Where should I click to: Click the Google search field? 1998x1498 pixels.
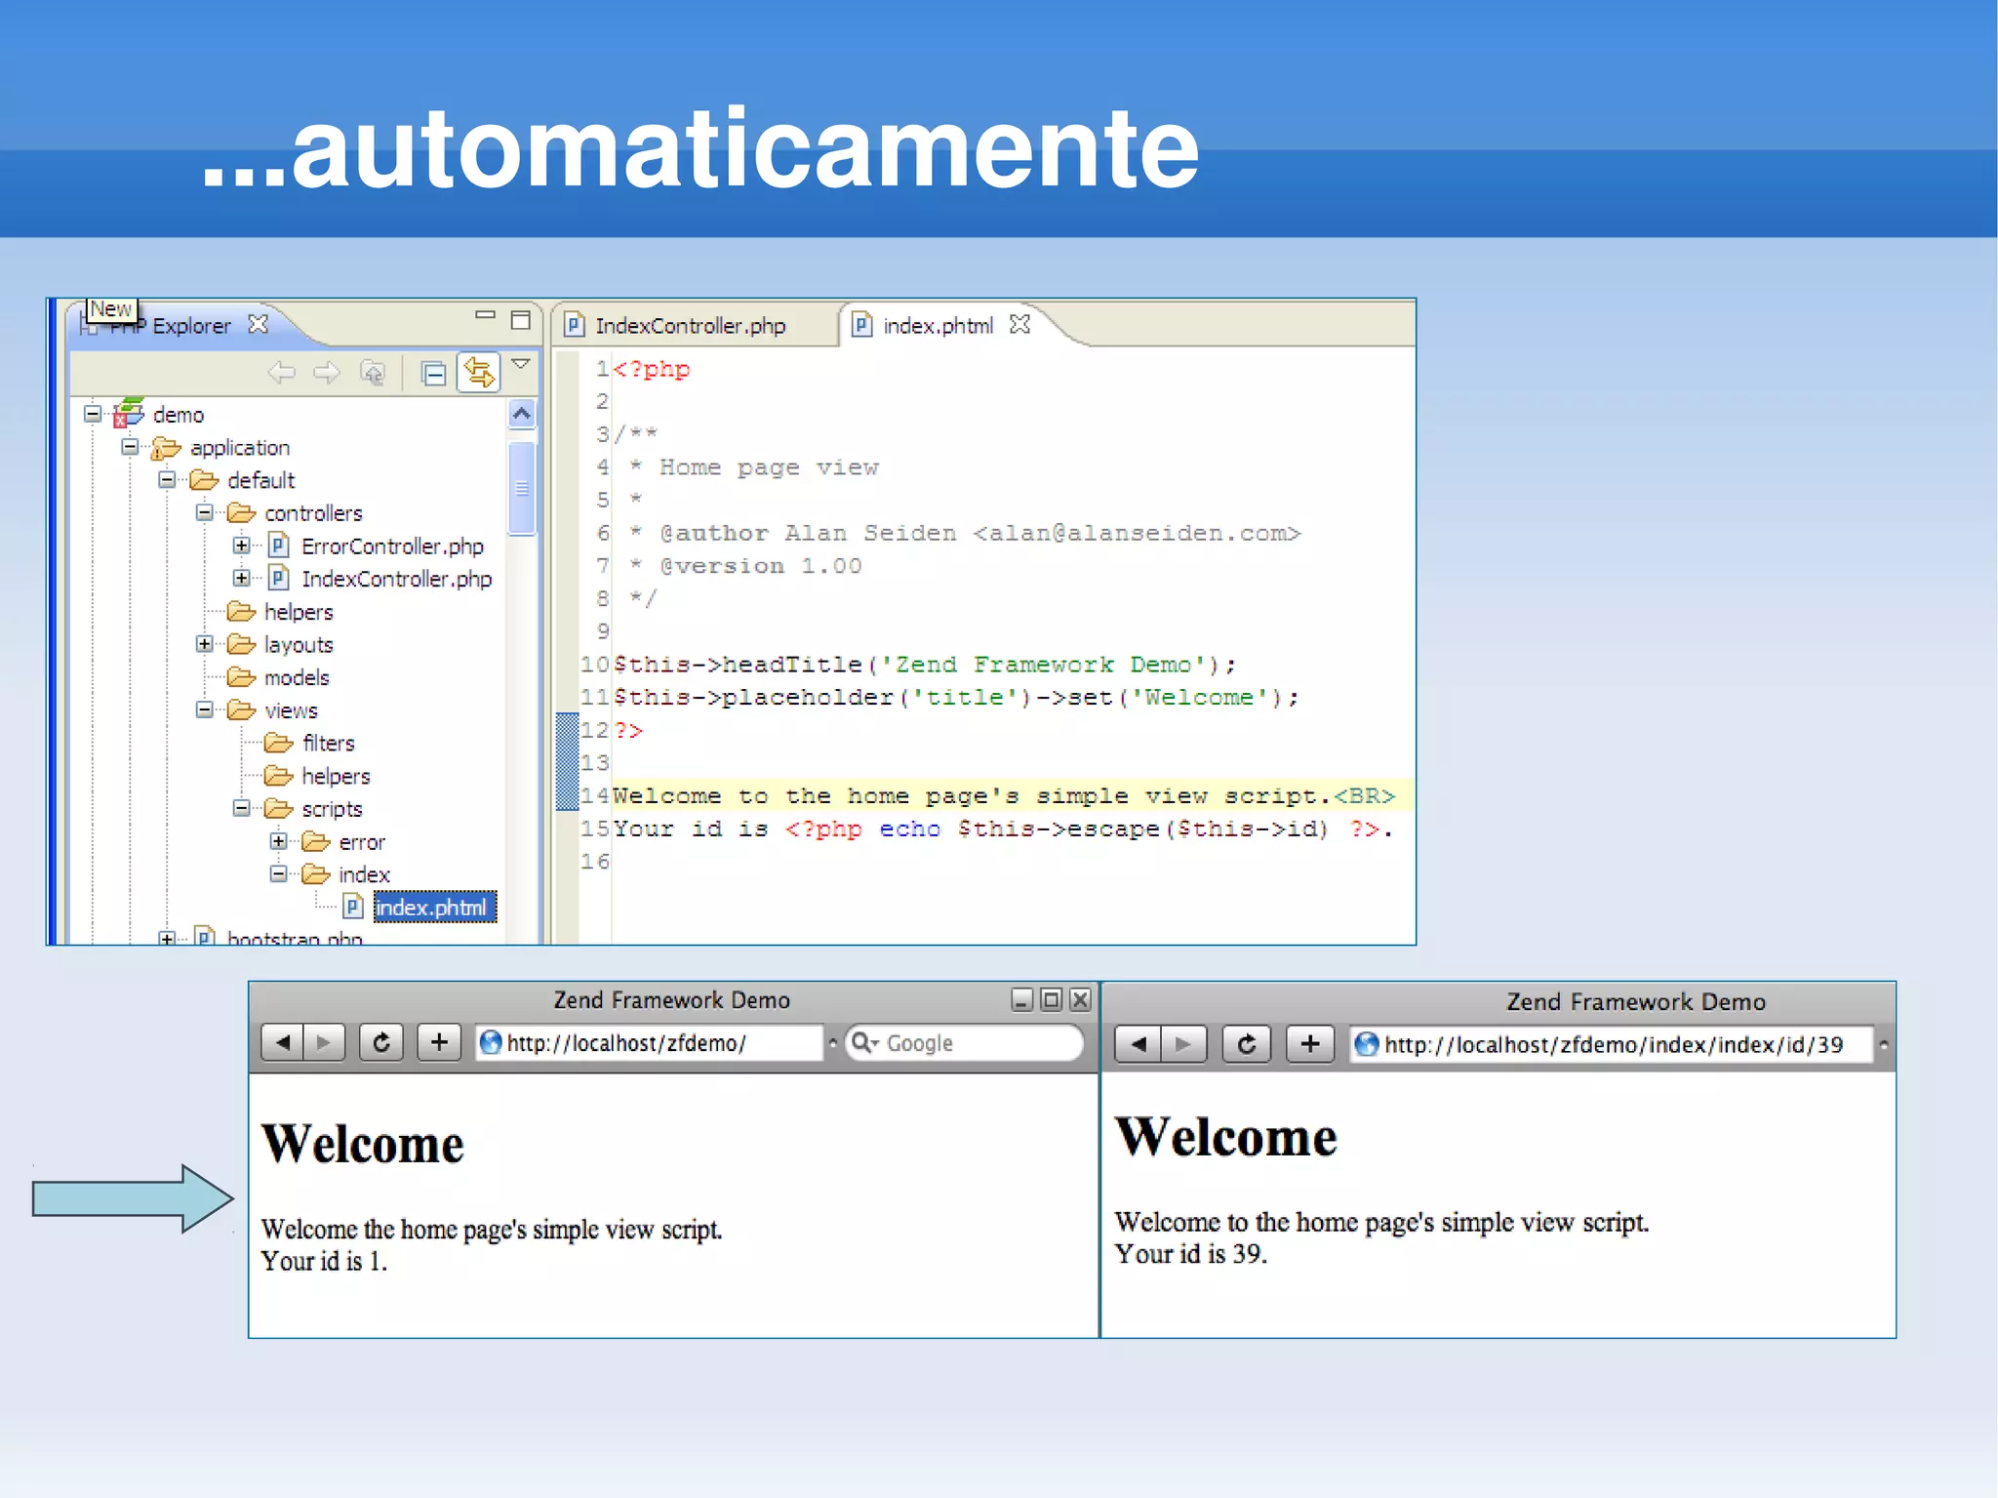[965, 1043]
